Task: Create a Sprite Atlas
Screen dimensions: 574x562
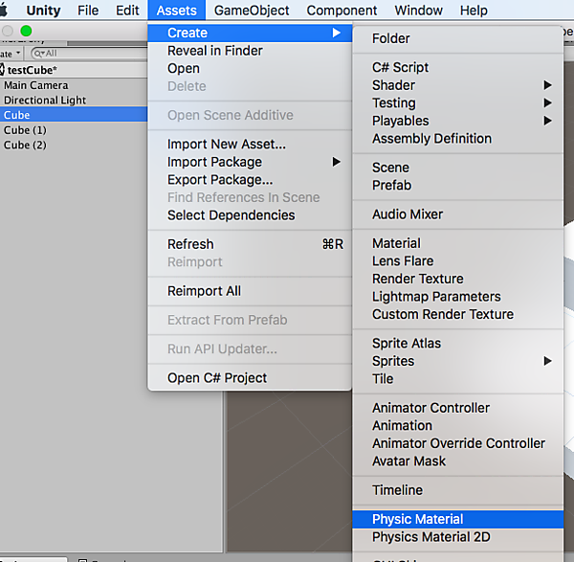Action: pyautogui.click(x=457, y=344)
